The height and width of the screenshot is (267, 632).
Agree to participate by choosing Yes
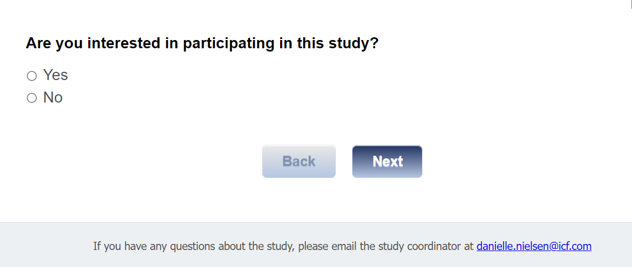pyautogui.click(x=32, y=76)
